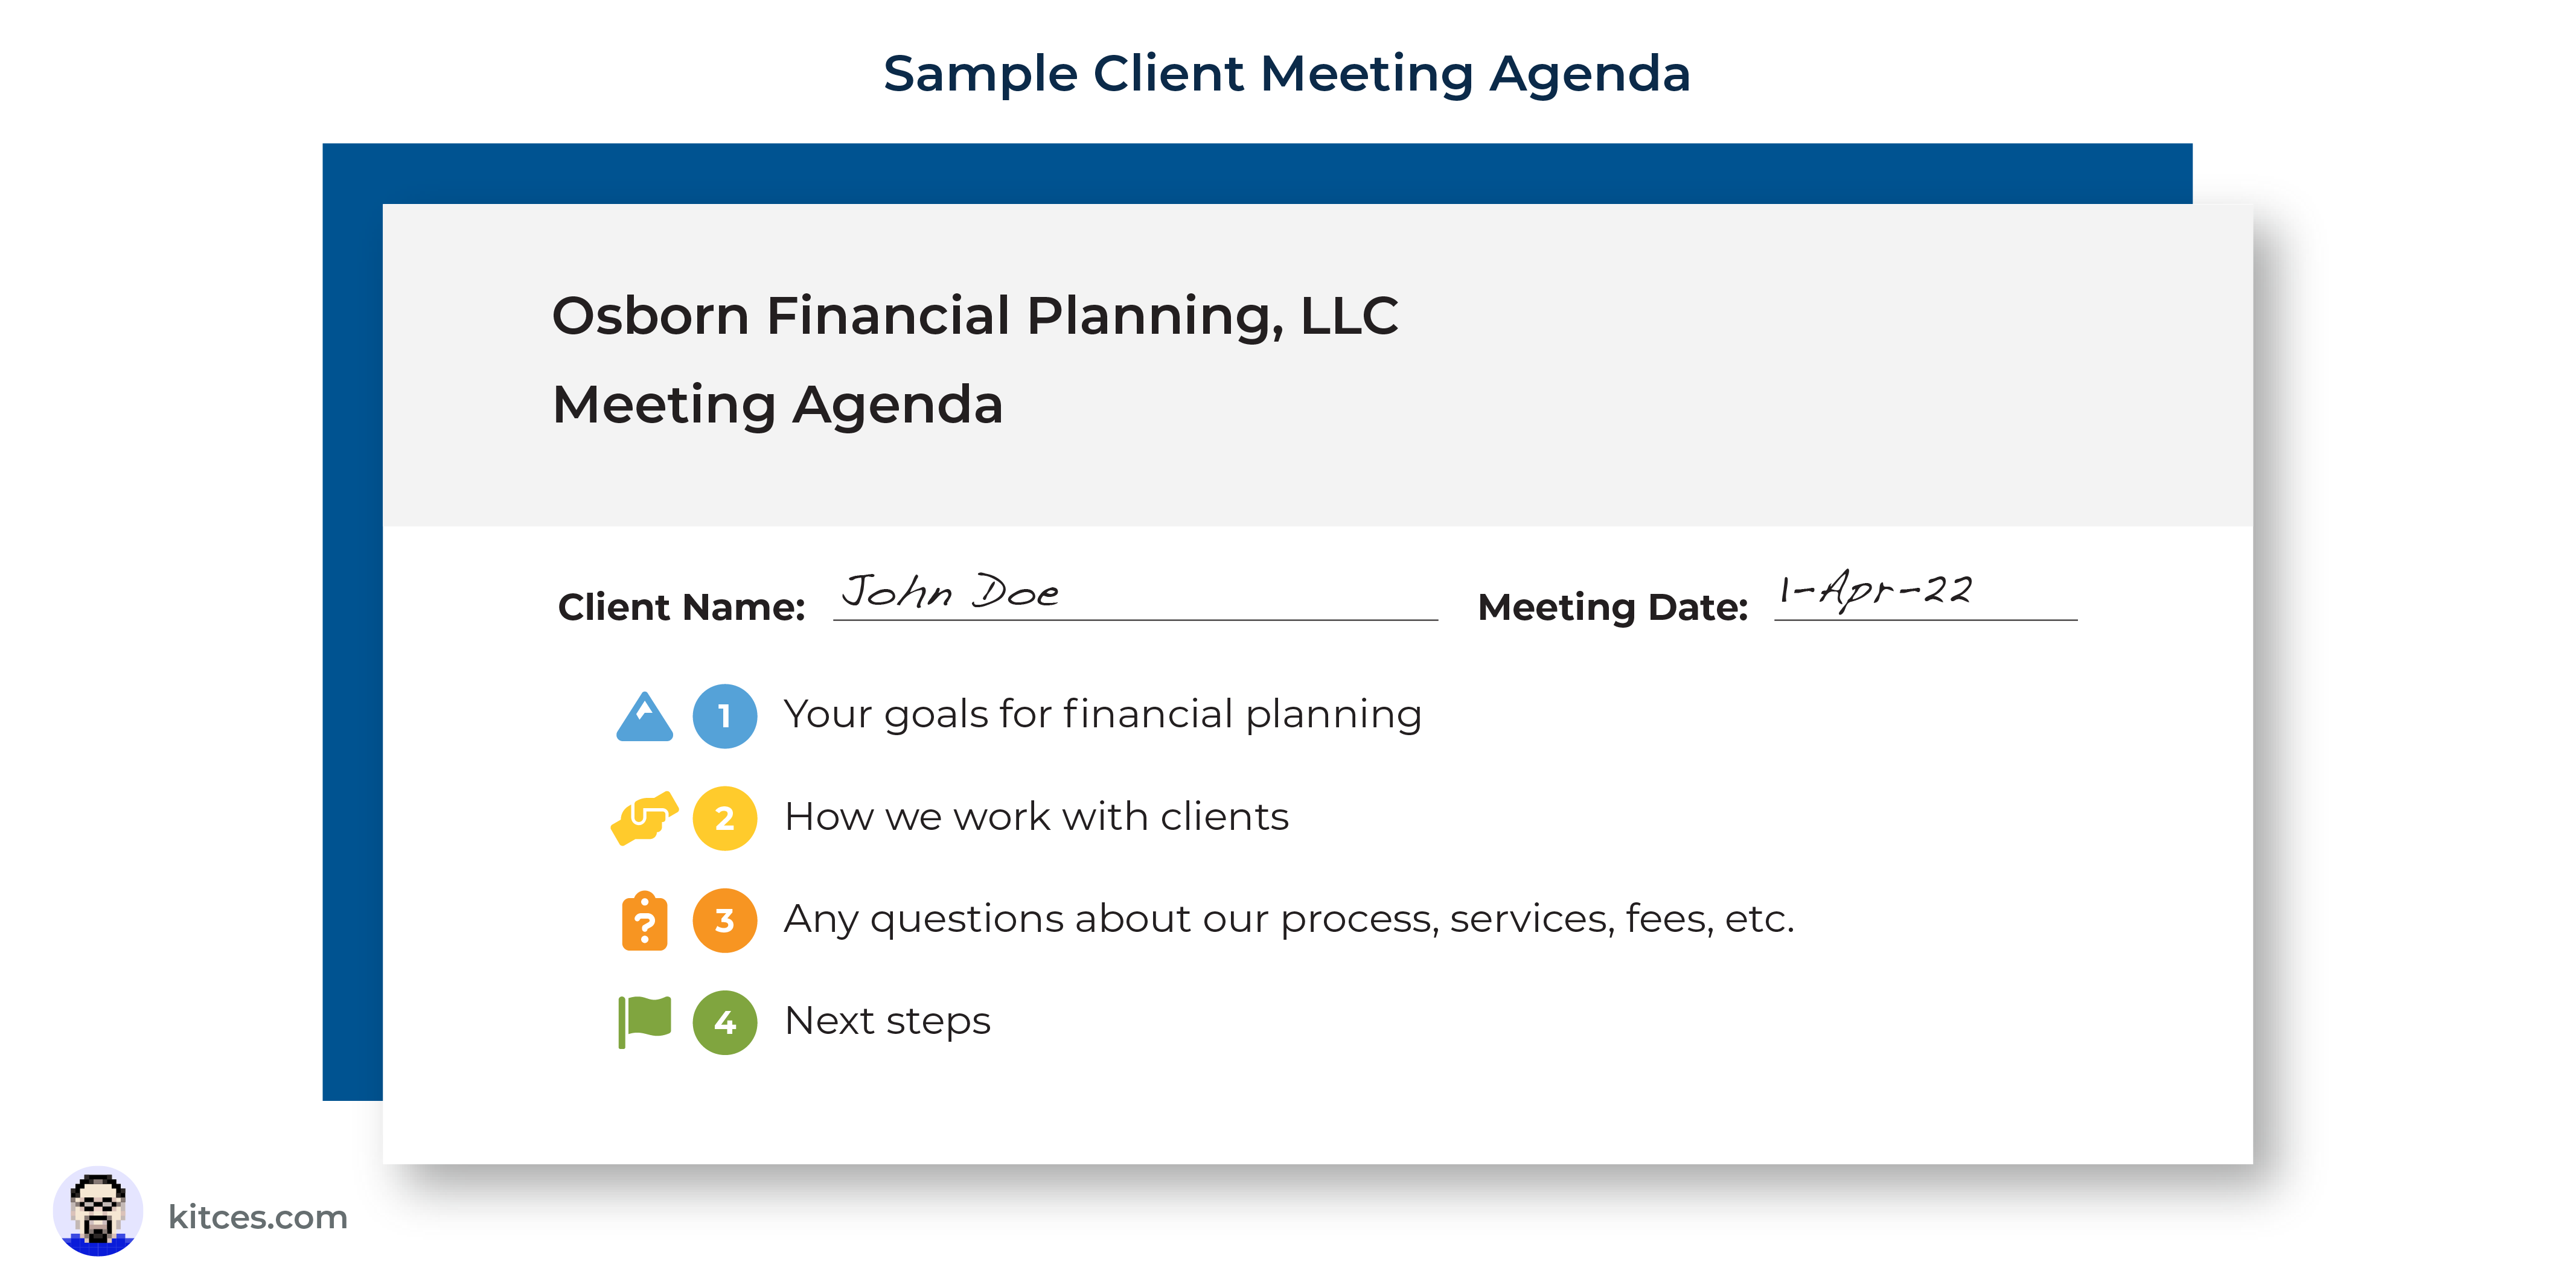Viewport: 2576px width, 1288px height.
Task: Open the kitces.com link
Action: [258, 1217]
